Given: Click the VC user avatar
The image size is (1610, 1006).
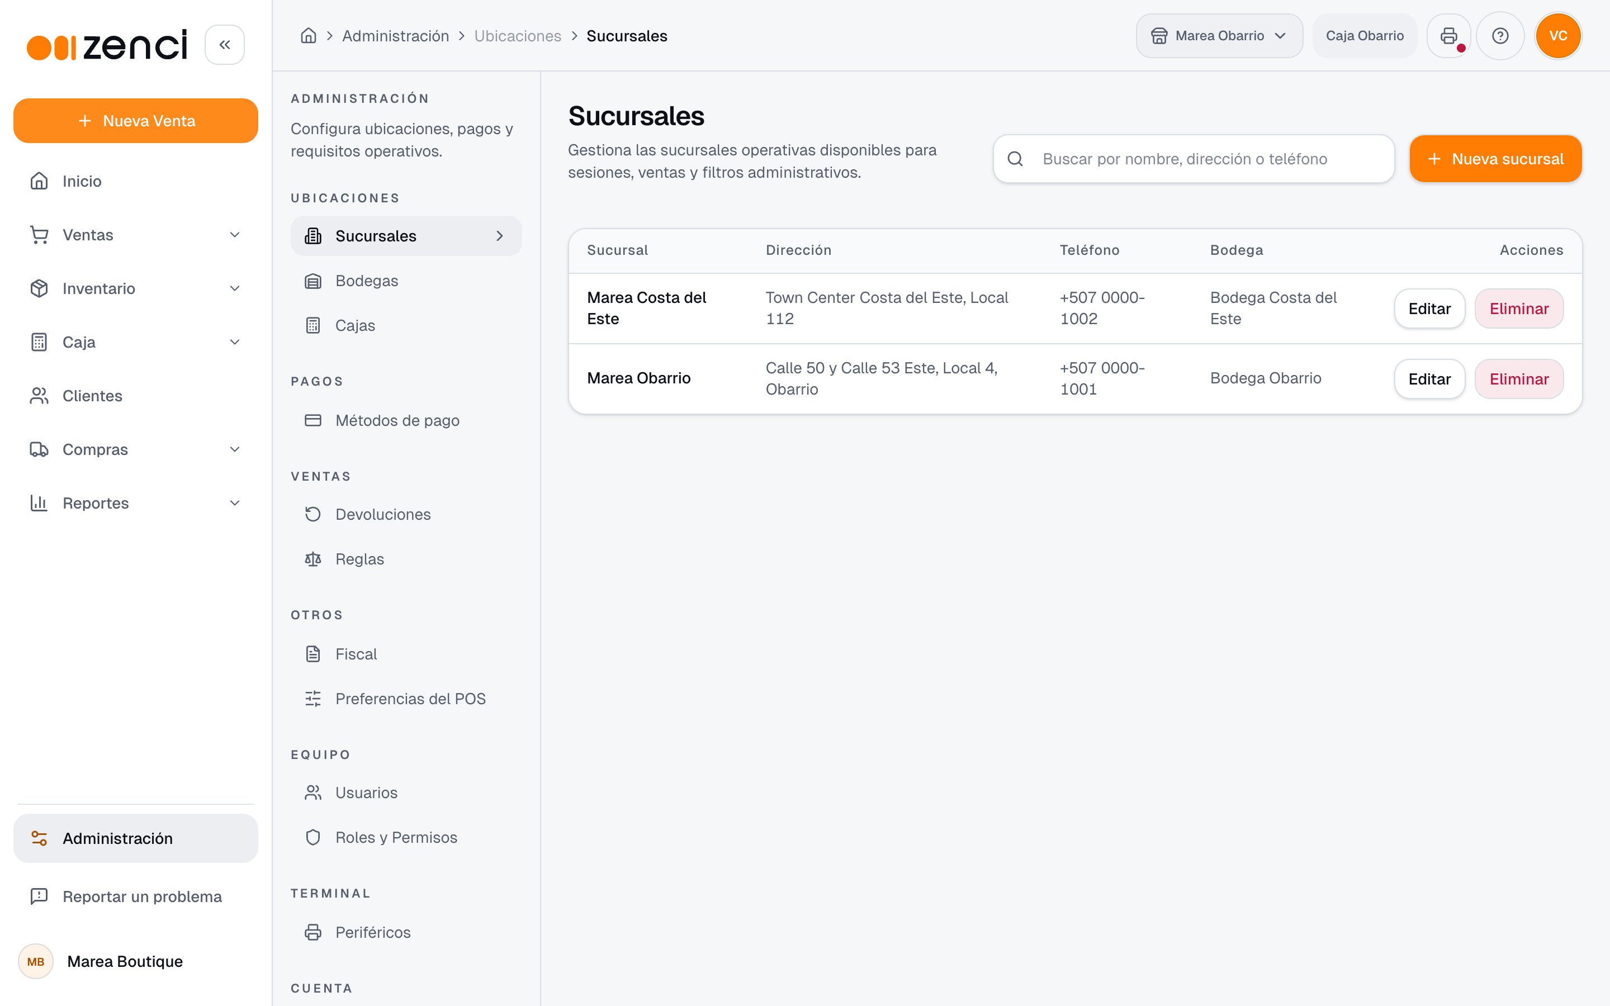Looking at the screenshot, I should click(1558, 36).
